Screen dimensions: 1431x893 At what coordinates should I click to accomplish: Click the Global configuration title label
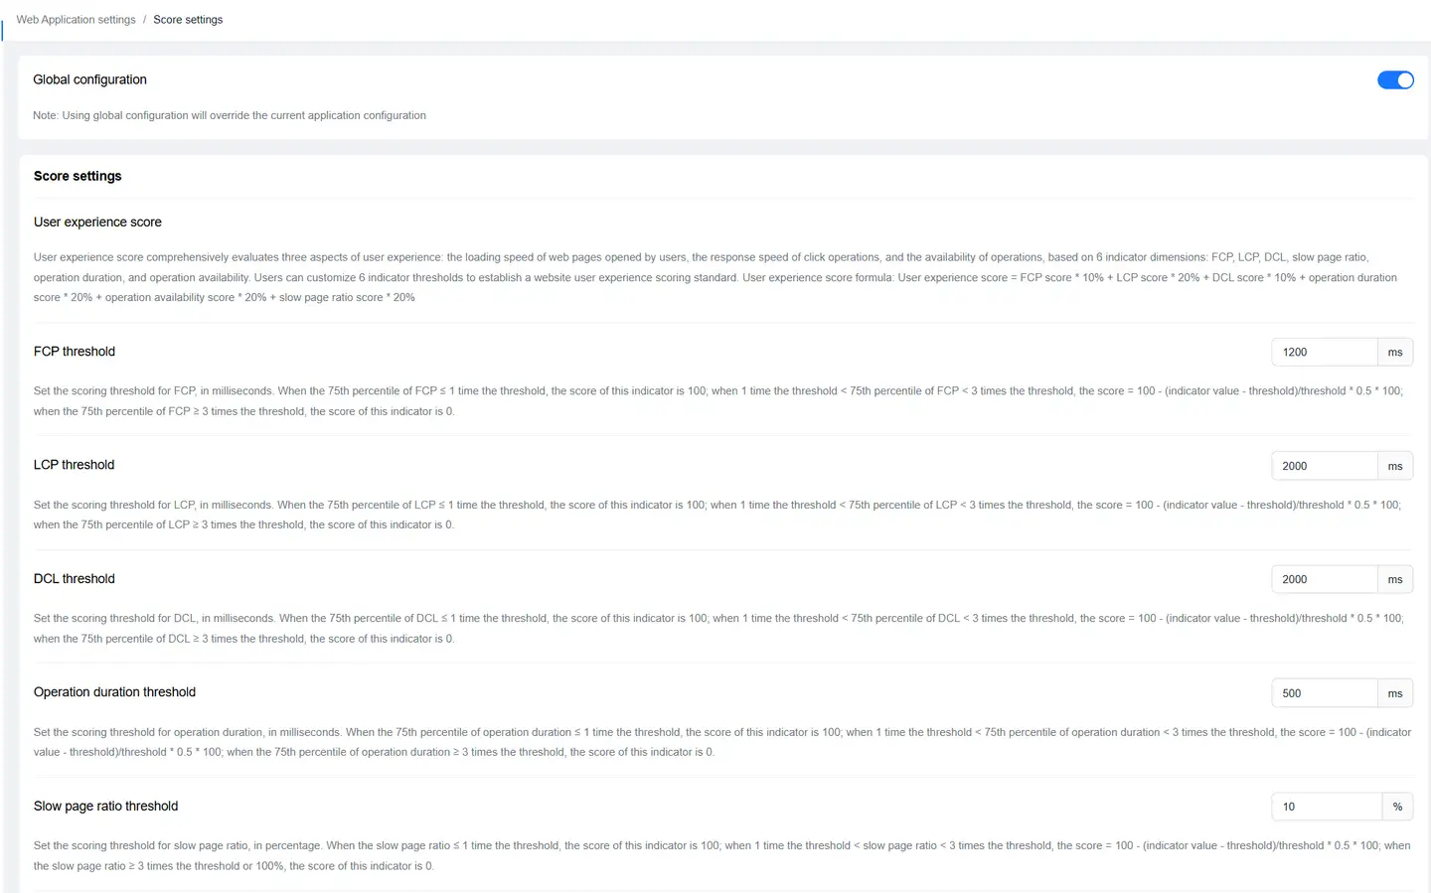tap(89, 79)
